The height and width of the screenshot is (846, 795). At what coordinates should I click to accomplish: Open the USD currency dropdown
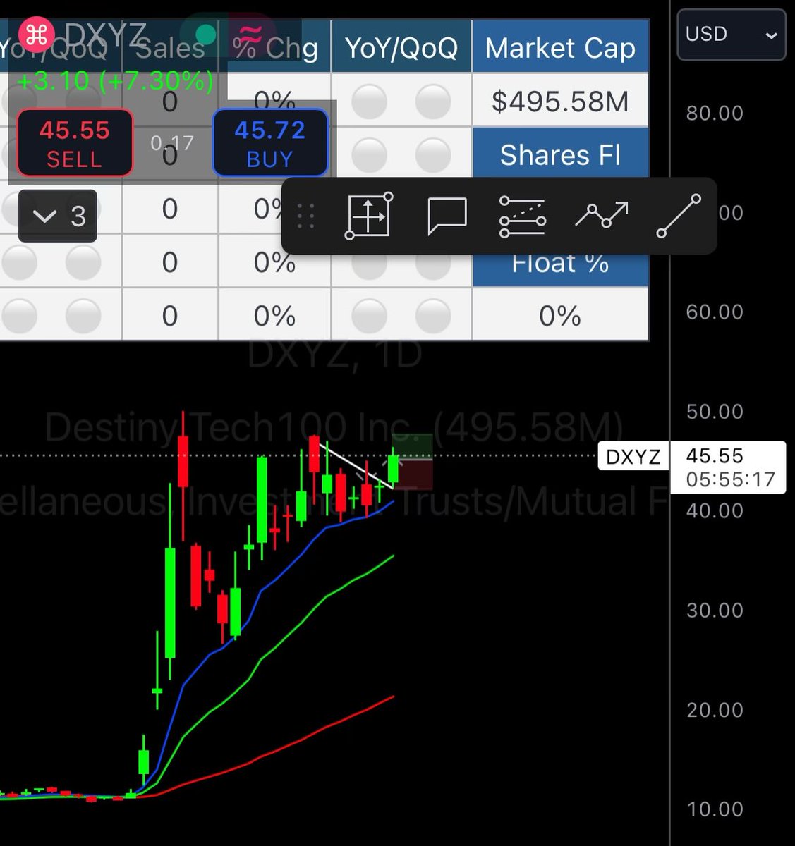[x=731, y=34]
